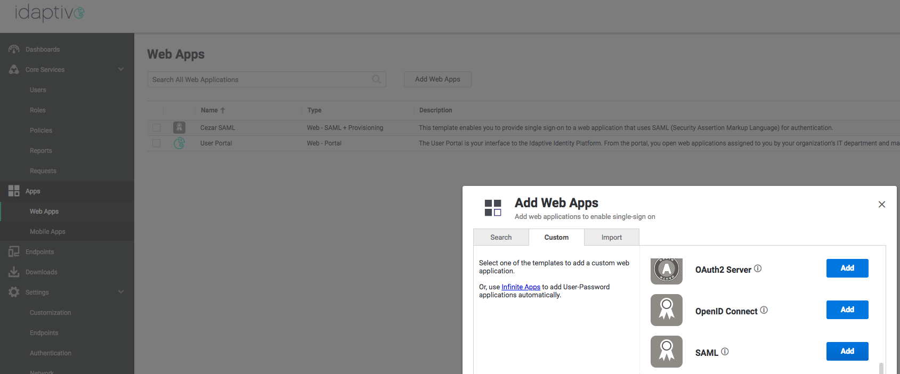Click the Dashboards label
Viewport: 900px width, 374px height.
[x=43, y=50]
